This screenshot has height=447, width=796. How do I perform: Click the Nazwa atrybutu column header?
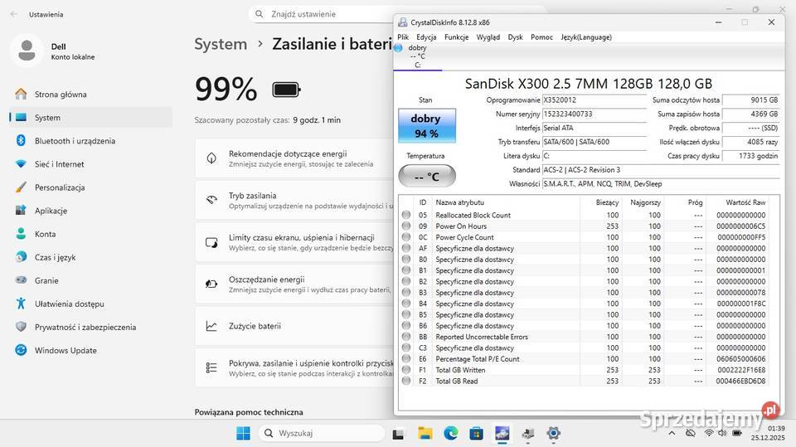459,202
